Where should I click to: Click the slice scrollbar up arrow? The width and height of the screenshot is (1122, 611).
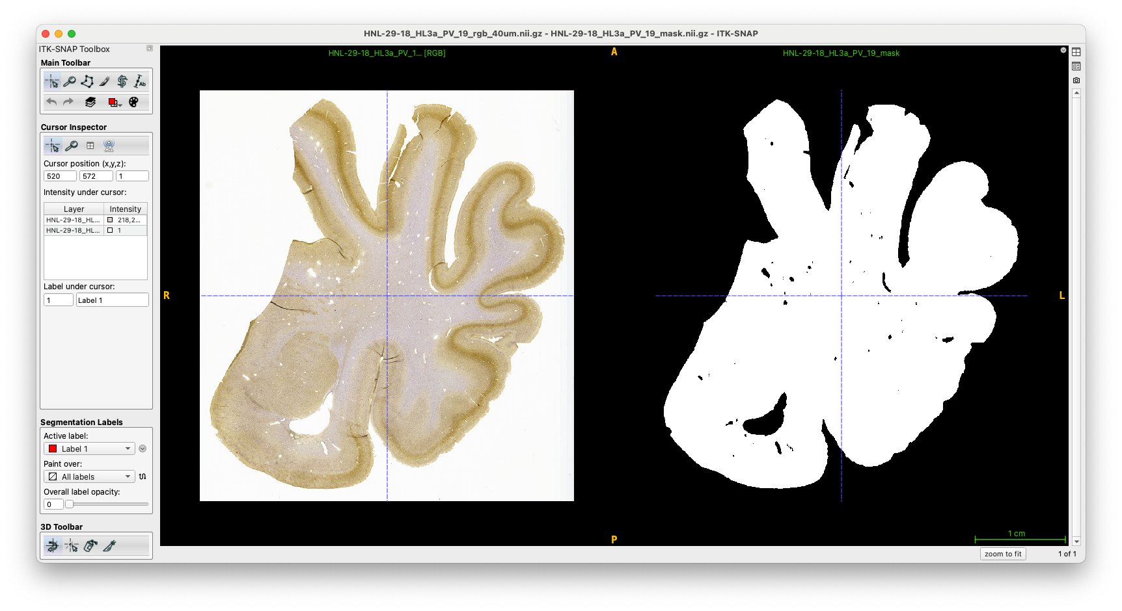(1076, 94)
